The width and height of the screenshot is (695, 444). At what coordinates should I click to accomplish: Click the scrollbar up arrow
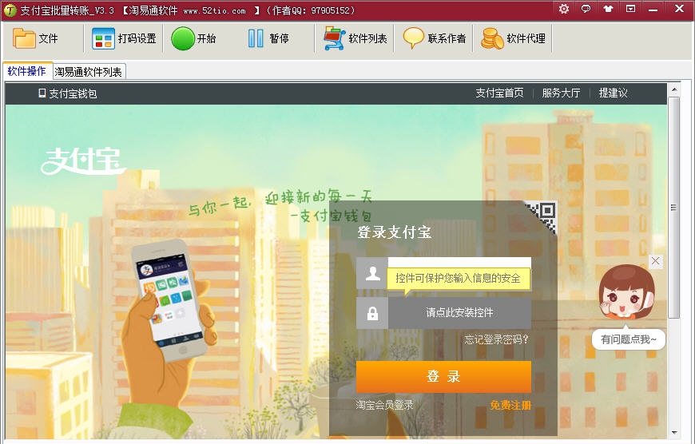pos(674,89)
